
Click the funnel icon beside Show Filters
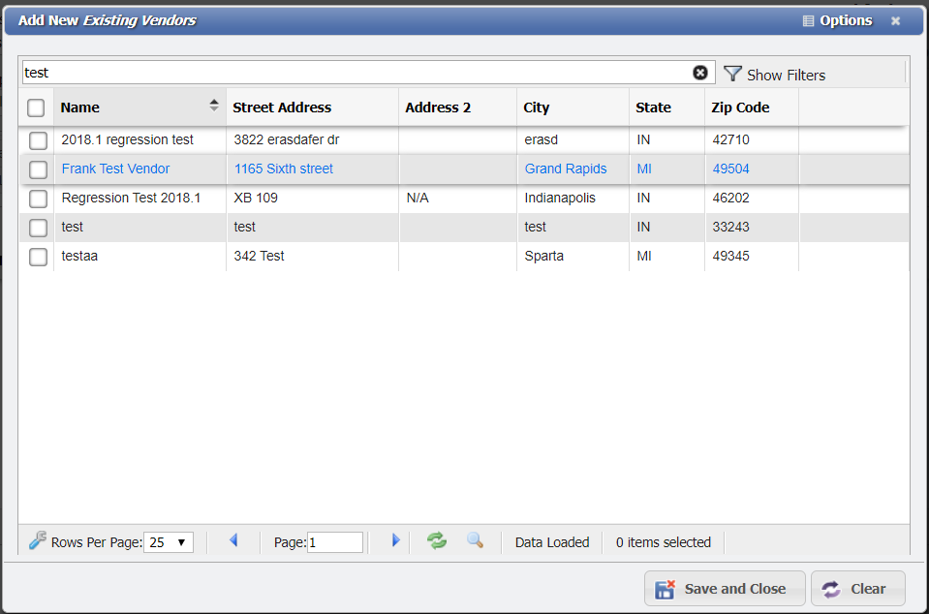pos(734,74)
